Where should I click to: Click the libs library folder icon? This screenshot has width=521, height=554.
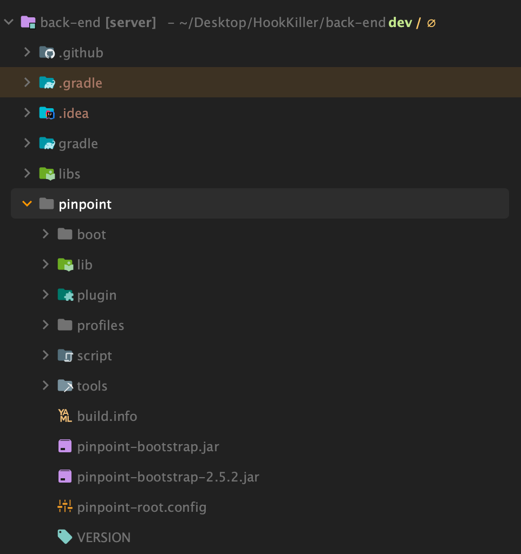coord(47,174)
